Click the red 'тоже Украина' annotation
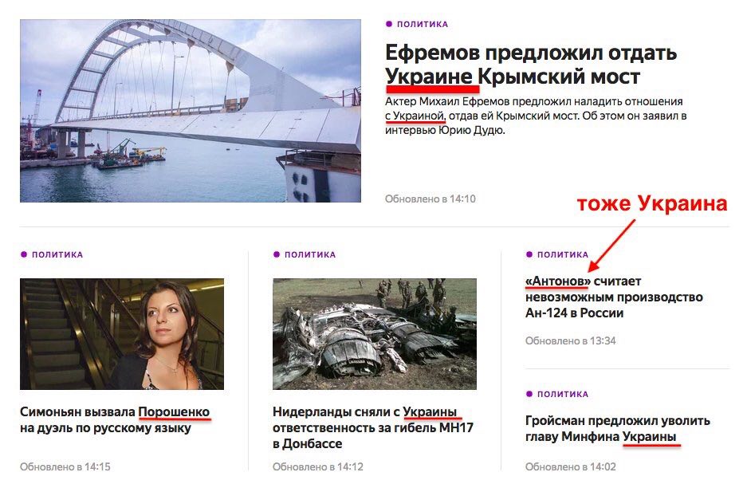Screen dimensions: 747x488 (652, 203)
